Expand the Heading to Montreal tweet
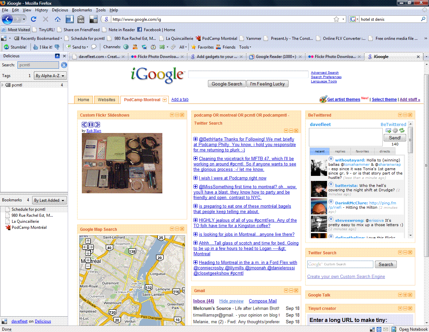This screenshot has height=332, width=429. pyautogui.click(x=196, y=262)
